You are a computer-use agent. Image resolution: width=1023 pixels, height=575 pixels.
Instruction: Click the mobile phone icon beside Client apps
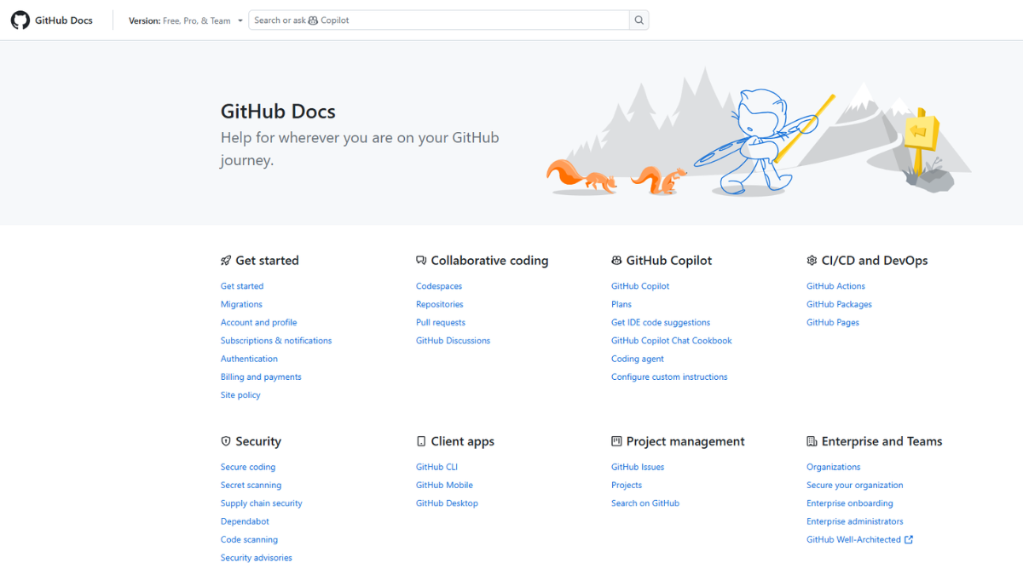[420, 440]
